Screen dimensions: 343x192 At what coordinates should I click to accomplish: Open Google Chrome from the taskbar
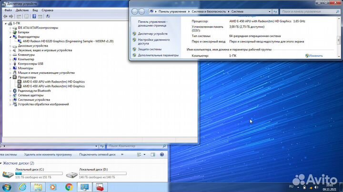69,187
